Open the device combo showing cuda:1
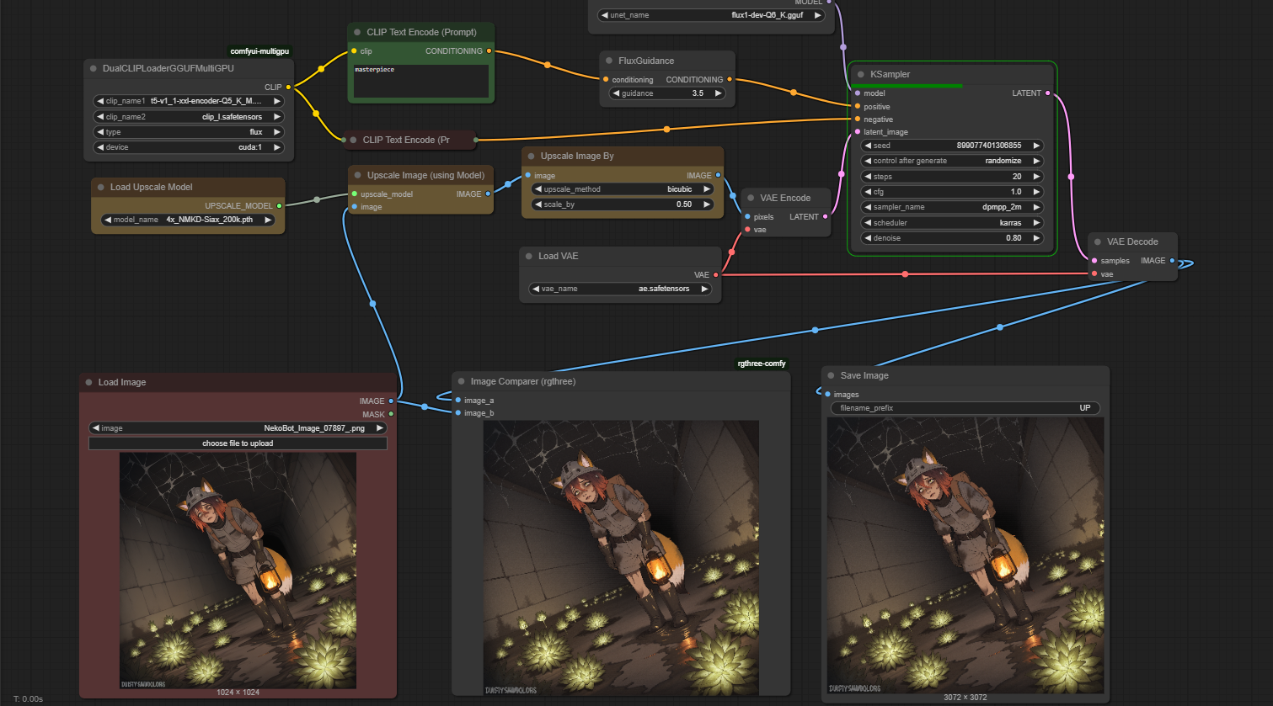The width and height of the screenshot is (1273, 706). tap(189, 147)
